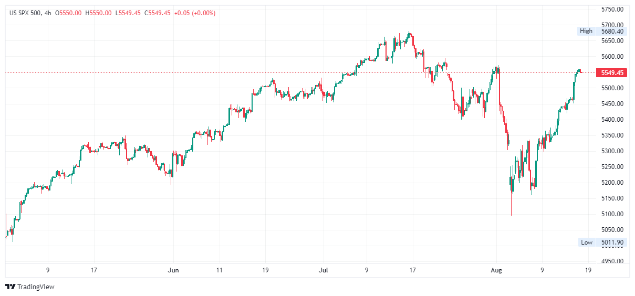Click the 4950.00 price scale label
The image size is (635, 296).
click(x=612, y=261)
